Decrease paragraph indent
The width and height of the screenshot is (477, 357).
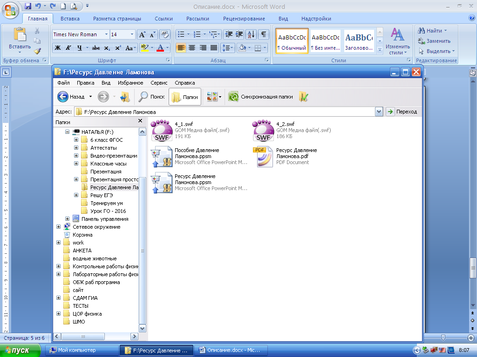point(228,34)
